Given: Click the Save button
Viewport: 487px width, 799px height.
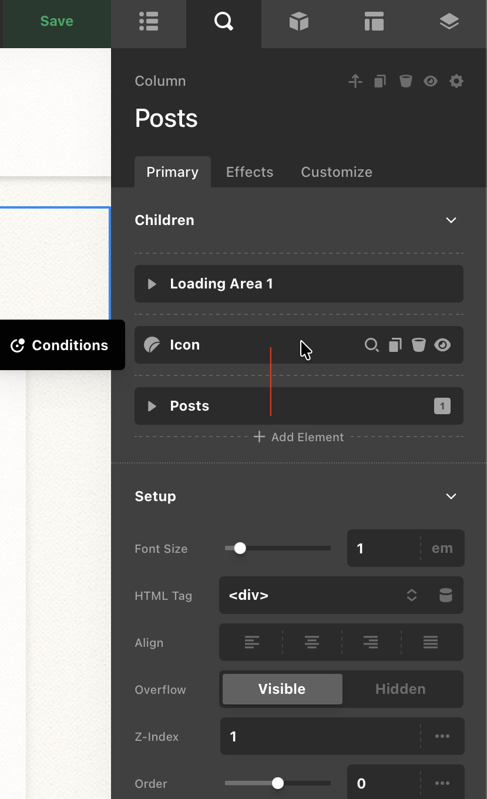Looking at the screenshot, I should click(56, 22).
